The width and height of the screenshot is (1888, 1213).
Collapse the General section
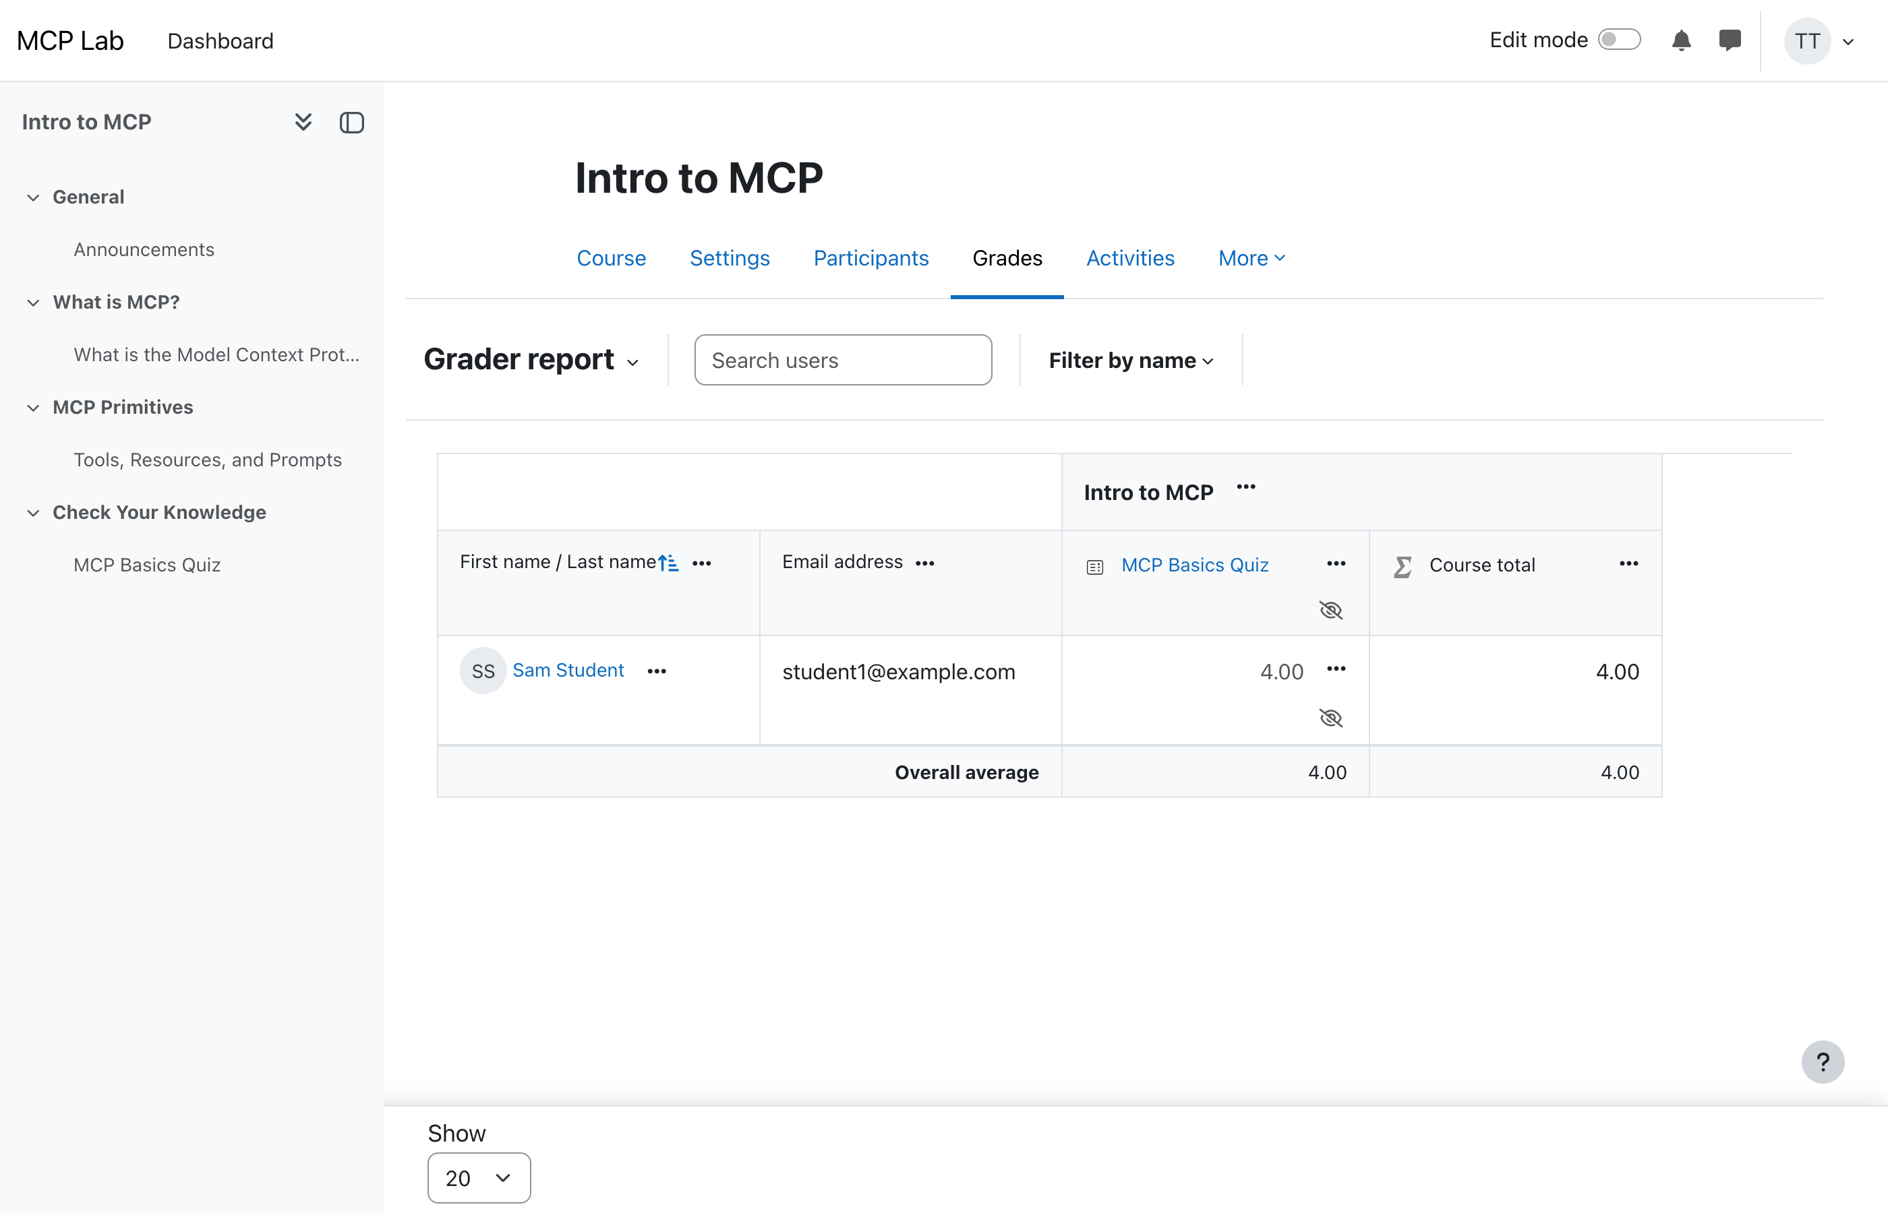33,197
